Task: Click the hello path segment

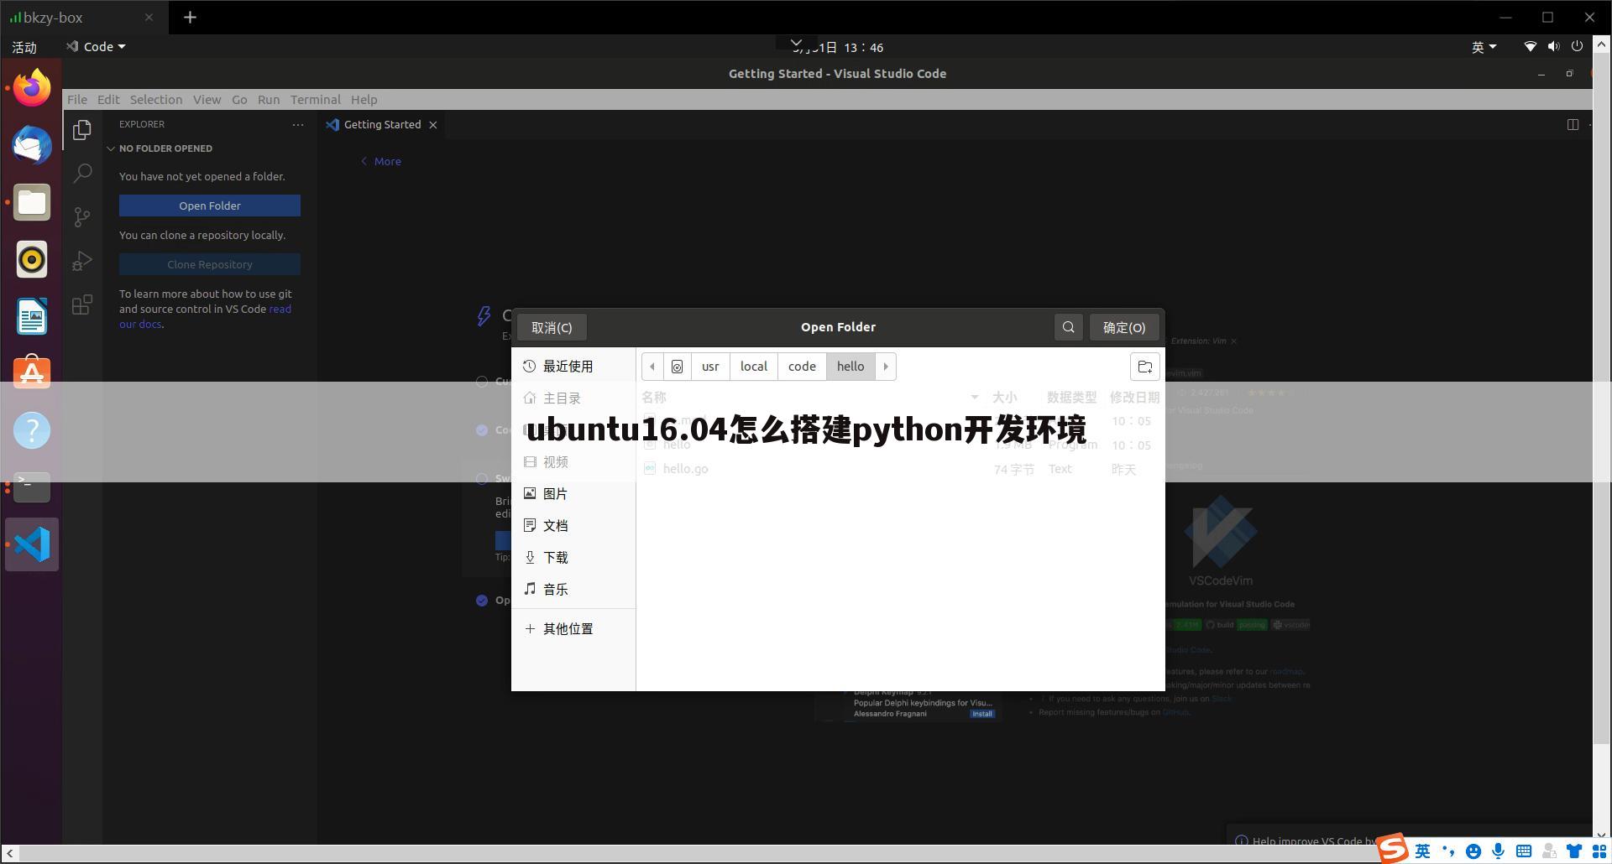Action: point(850,367)
